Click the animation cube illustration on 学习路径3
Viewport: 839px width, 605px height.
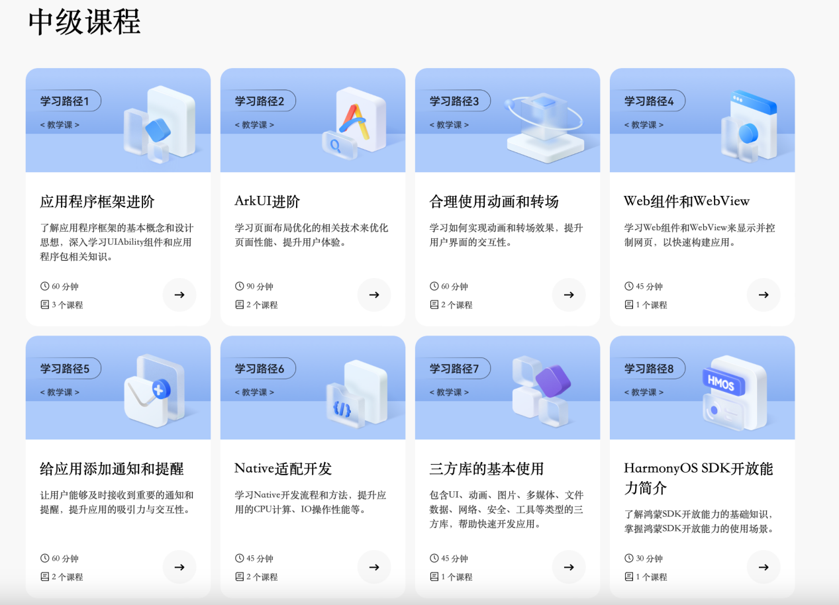(x=544, y=122)
